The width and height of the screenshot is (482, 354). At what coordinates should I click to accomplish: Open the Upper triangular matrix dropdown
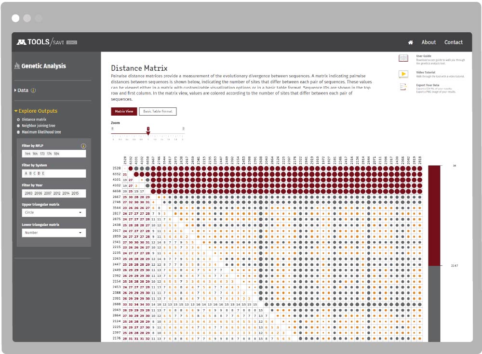pos(54,212)
